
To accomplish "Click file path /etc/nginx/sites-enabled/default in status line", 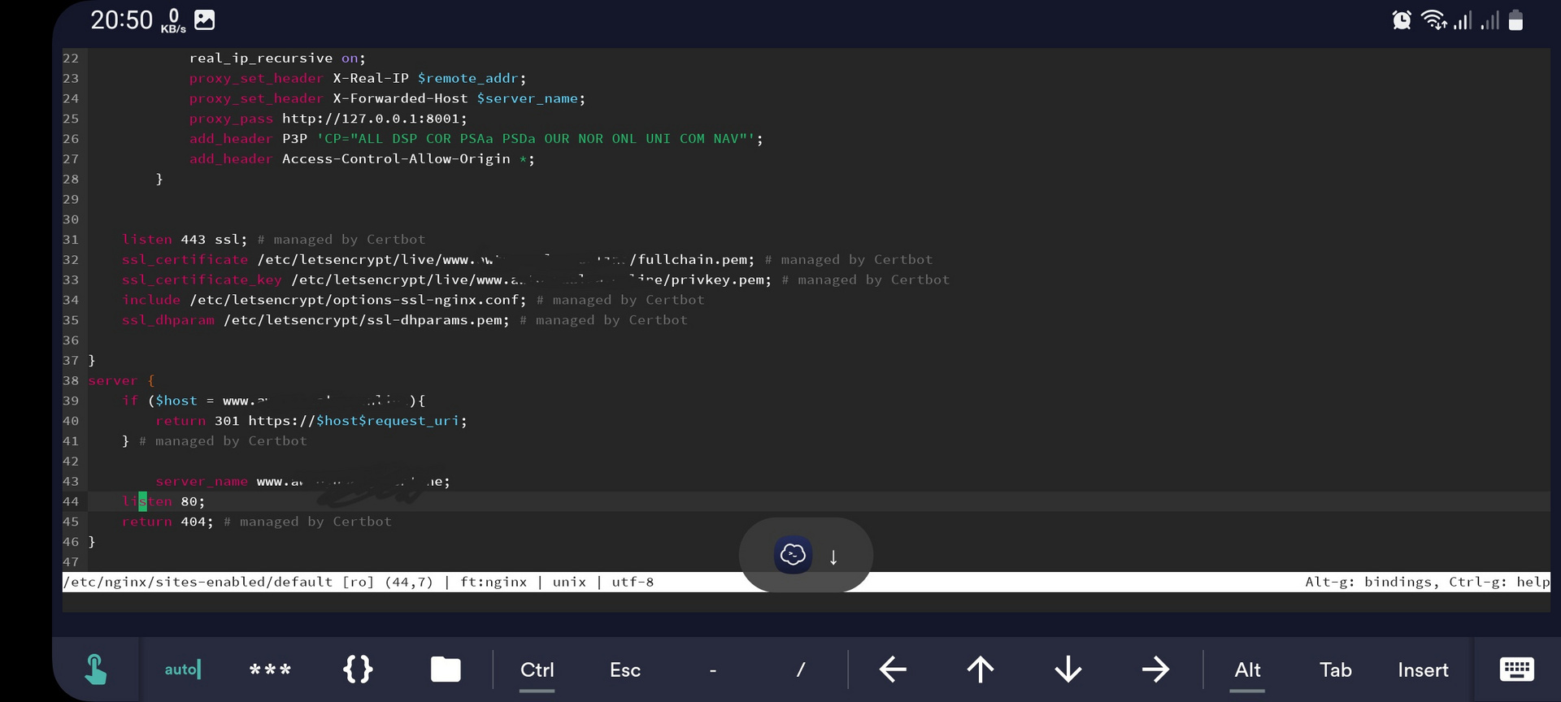I will pos(198,582).
